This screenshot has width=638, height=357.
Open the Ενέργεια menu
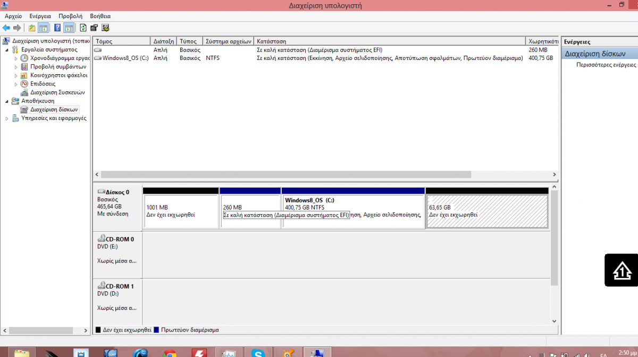40,16
